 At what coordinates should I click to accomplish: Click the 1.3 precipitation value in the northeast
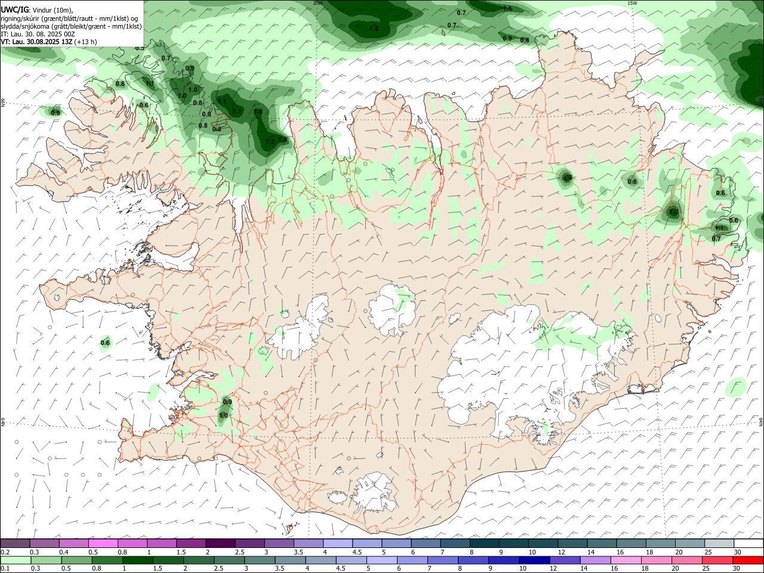pos(567,177)
